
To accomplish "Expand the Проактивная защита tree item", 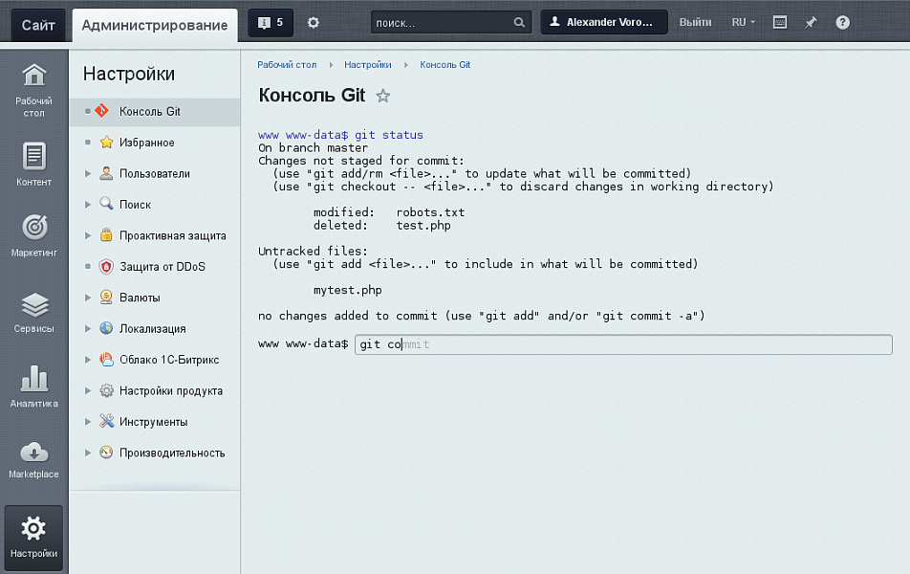I will pos(88,235).
